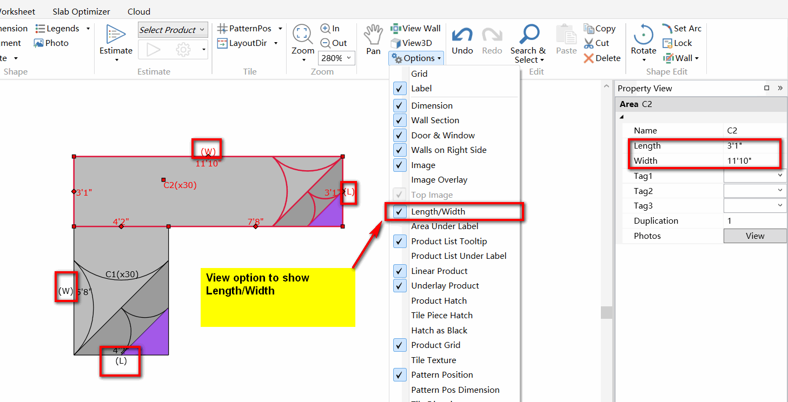
Task: Toggle the Wall Section option
Action: [400, 120]
